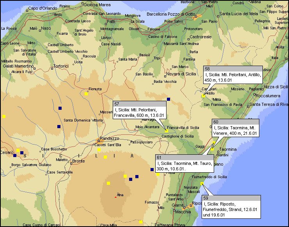
Task: Select the yellow marker at Antillo
Action: click(x=203, y=96)
